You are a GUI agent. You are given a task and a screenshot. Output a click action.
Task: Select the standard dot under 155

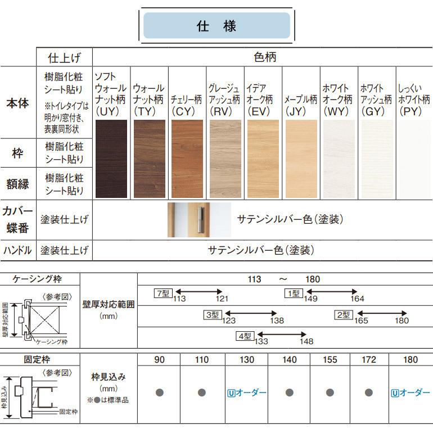point(330,393)
